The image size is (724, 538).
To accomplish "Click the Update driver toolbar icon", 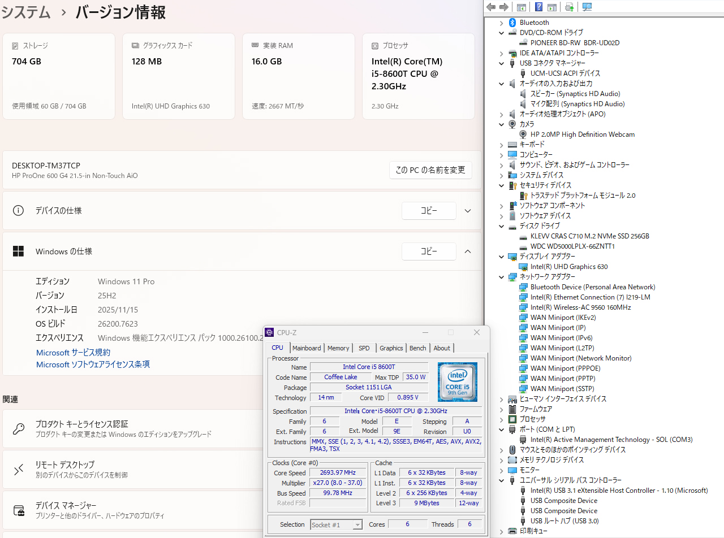I will [570, 7].
